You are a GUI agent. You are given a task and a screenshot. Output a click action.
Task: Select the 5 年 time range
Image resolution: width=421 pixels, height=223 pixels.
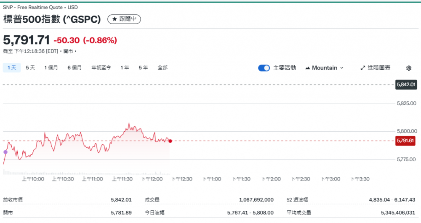pos(143,68)
